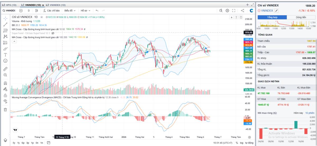317x146 pixels.
Task: Maximize the chart pane
Action: pos(241,17)
